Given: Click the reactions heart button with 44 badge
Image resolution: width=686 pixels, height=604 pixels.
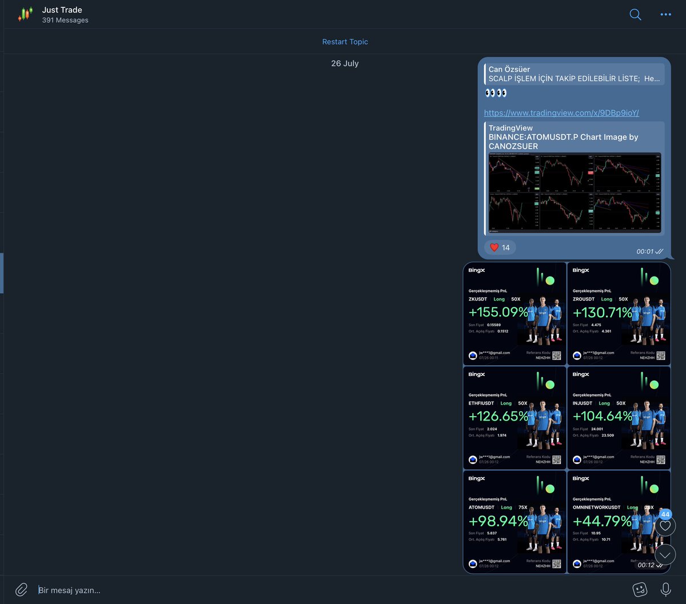Looking at the screenshot, I should [x=665, y=525].
